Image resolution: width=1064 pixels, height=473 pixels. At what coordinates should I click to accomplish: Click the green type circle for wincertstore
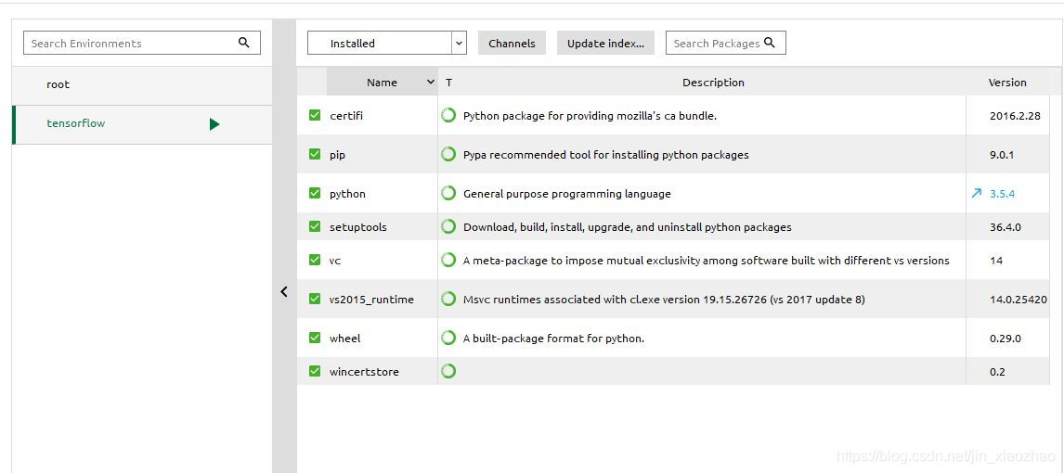(448, 371)
